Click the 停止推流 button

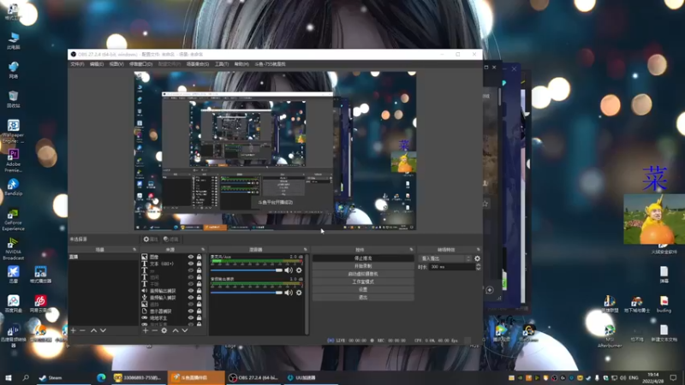(363, 258)
